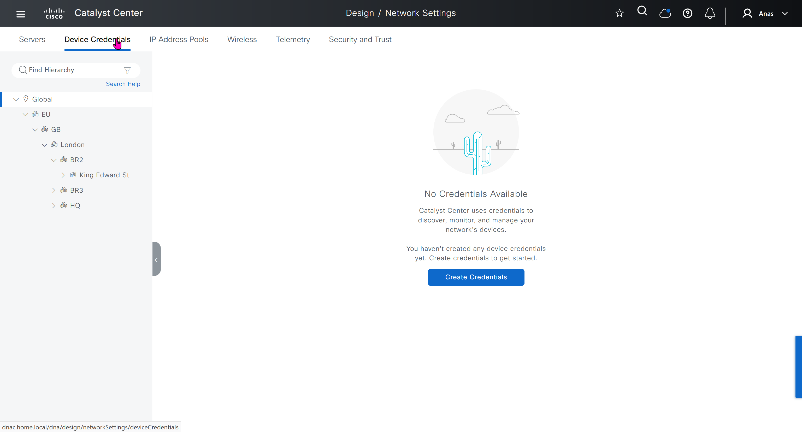802x432 pixels.
Task: Click the Cisco logo
Action: 54,13
